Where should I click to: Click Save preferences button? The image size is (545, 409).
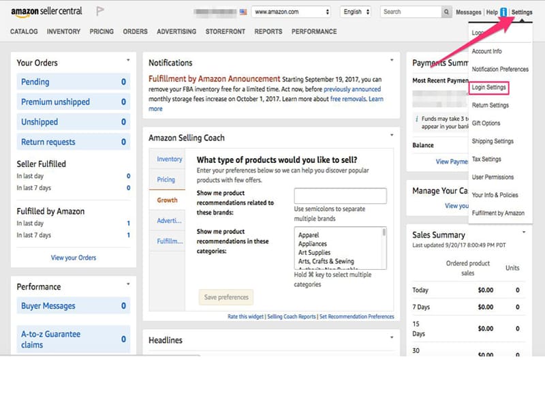(226, 297)
